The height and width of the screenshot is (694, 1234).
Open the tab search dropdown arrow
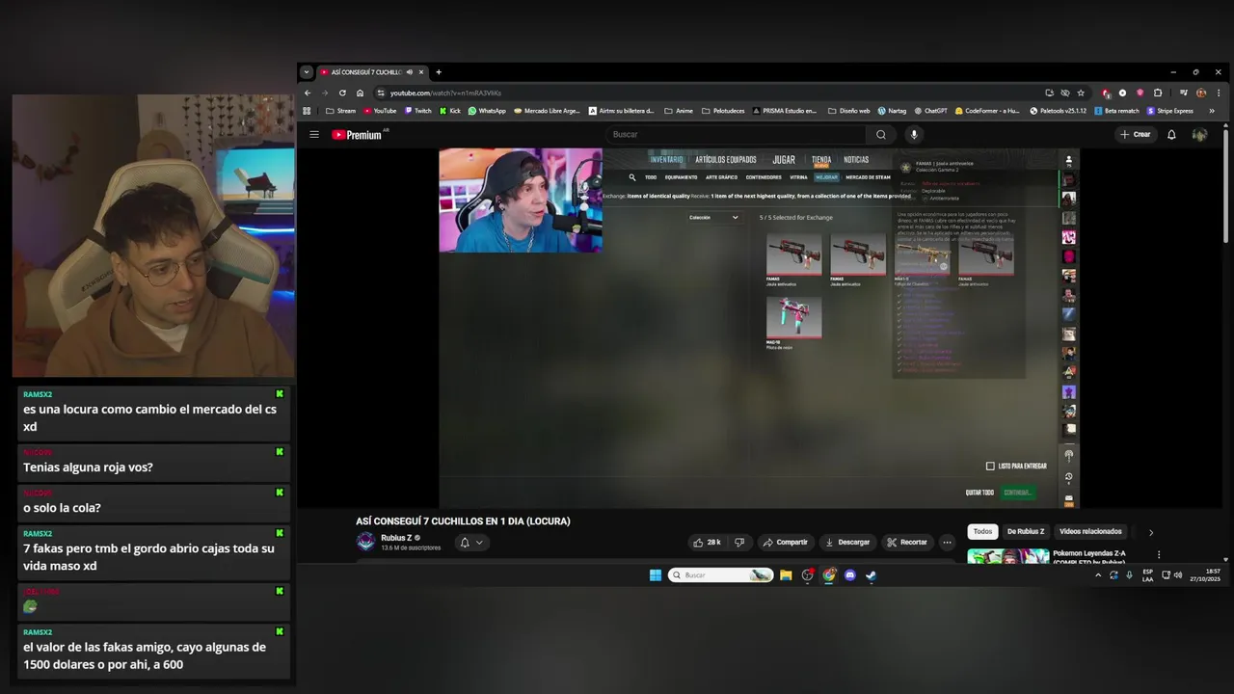click(307, 72)
